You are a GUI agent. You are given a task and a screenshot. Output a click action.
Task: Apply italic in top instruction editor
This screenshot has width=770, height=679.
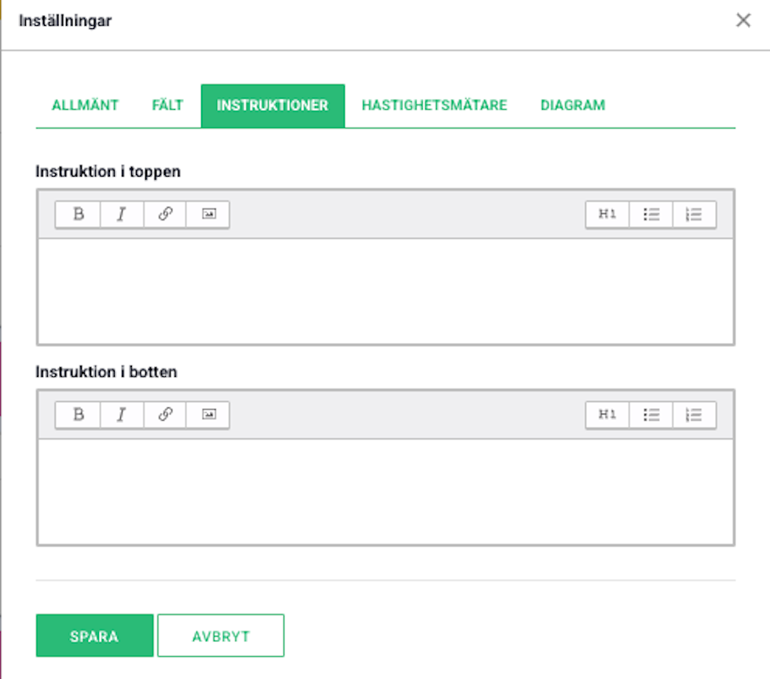pos(122,214)
